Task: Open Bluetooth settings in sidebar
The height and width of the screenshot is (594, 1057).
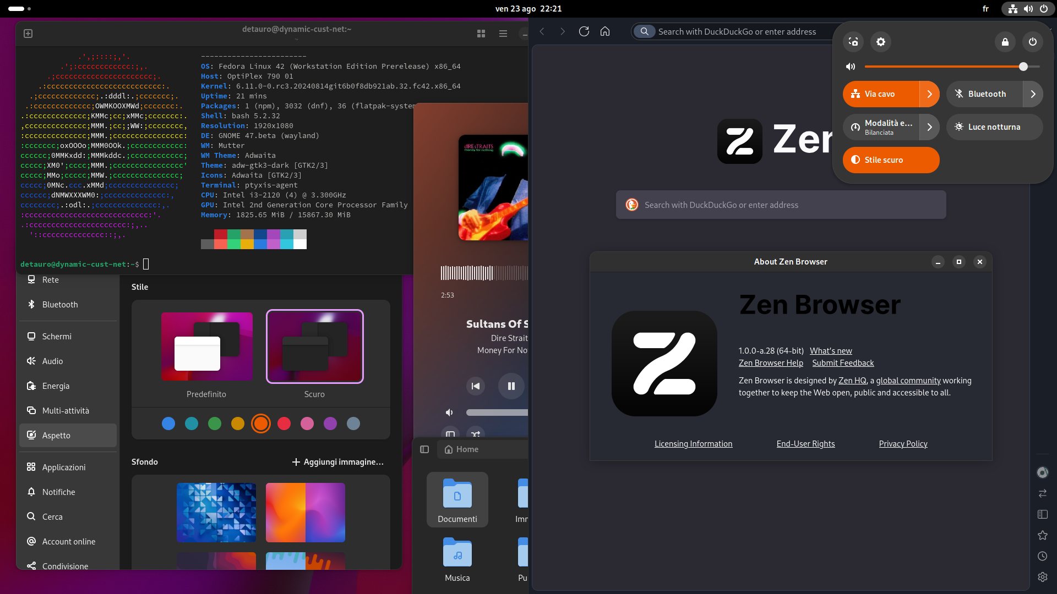Action: (68, 305)
